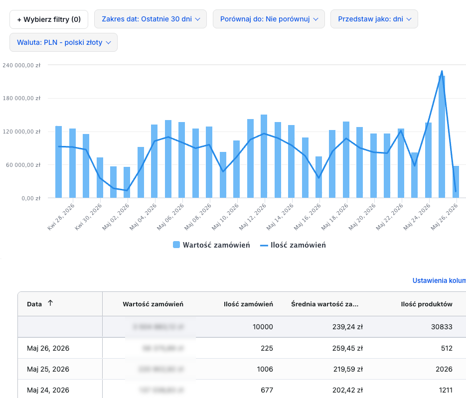Select the Maj 25, 2026 table row
Viewport: 466px width, 398px height.
click(x=242, y=369)
